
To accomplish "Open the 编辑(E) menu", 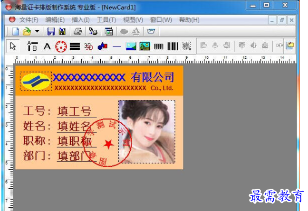I will click(x=55, y=20).
